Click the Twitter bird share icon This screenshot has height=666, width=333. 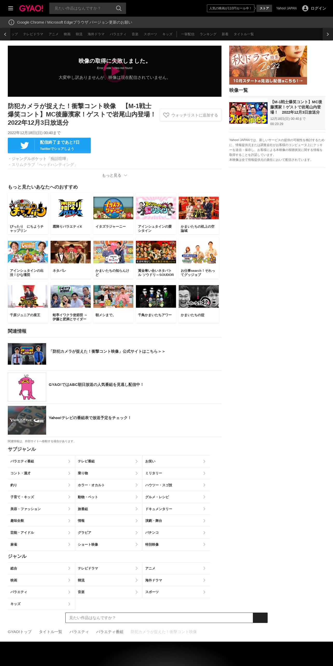click(x=25, y=145)
